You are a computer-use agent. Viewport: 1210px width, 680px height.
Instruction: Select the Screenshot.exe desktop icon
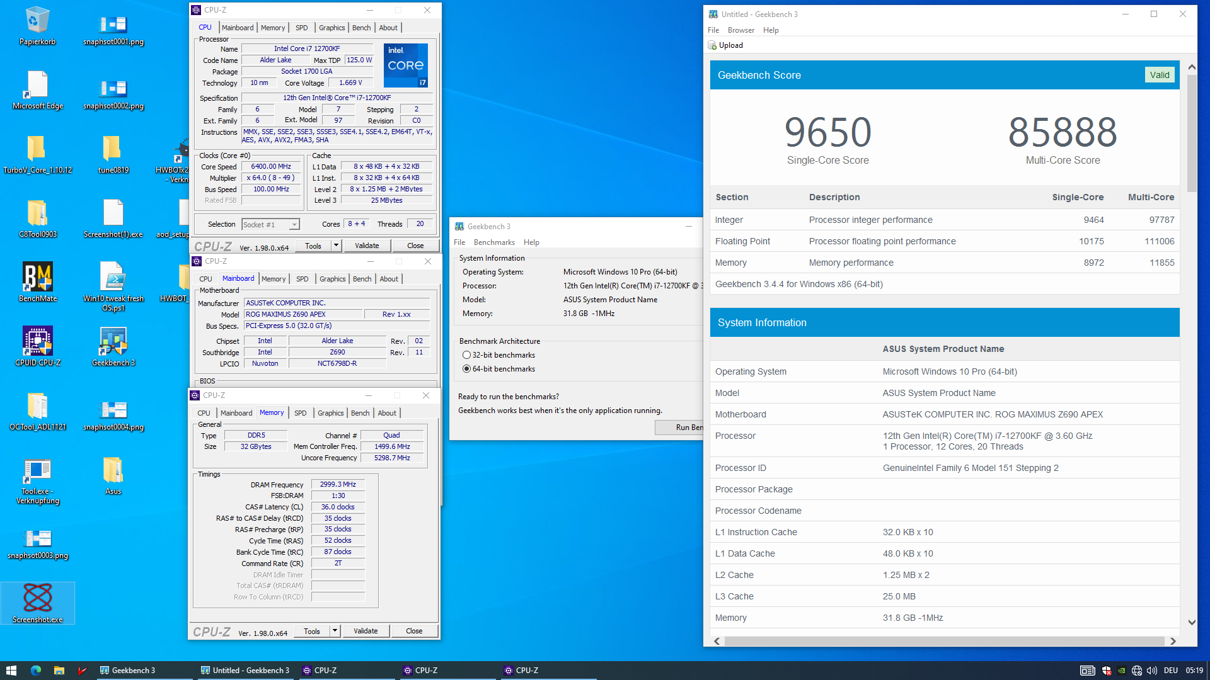[x=37, y=603]
